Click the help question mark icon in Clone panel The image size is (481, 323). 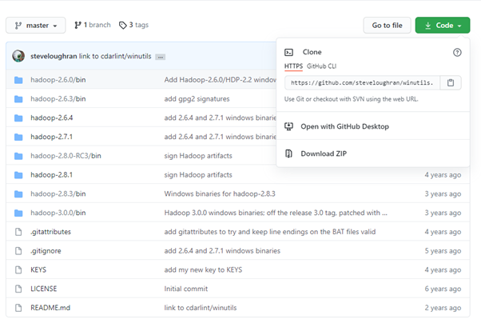[457, 53]
